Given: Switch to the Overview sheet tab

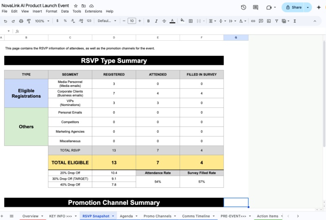Looking at the screenshot, I should (30, 216).
